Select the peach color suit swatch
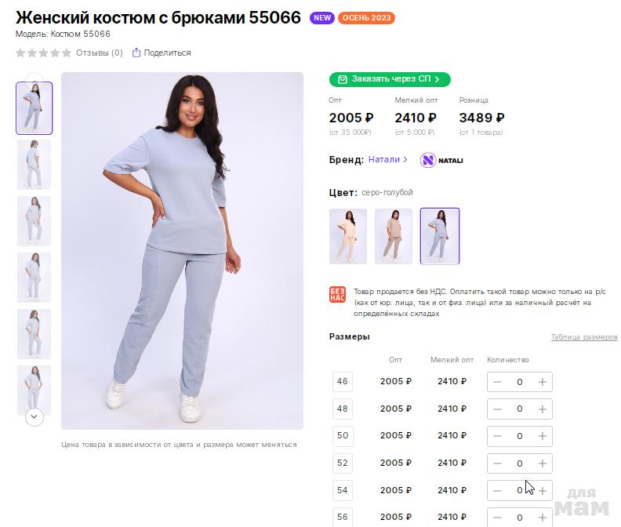 (348, 235)
